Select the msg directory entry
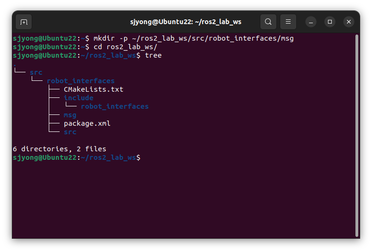 (x=70, y=115)
